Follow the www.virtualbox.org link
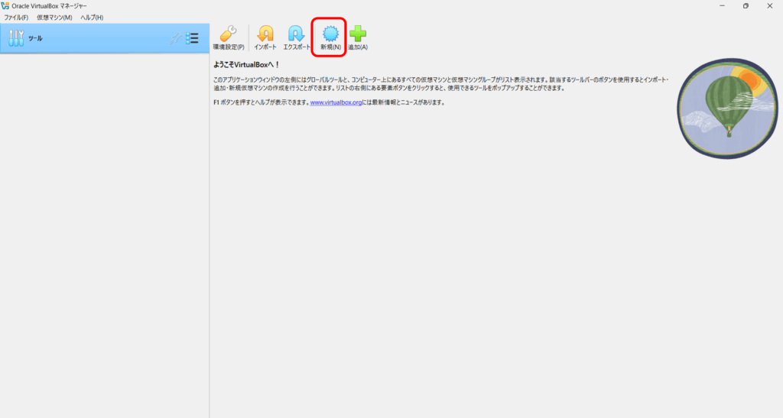 tap(336, 102)
